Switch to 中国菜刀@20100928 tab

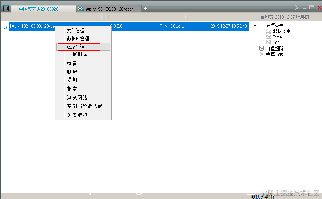pos(43,9)
